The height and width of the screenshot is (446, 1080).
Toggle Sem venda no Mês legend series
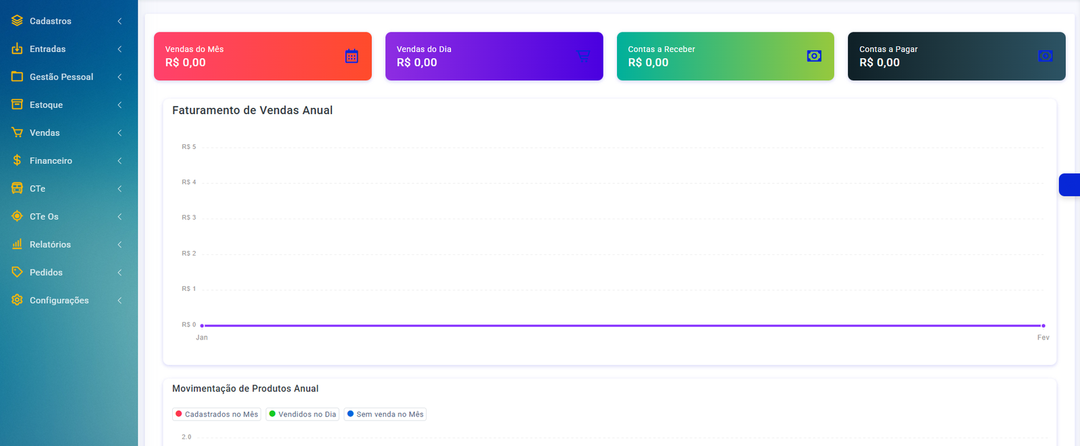385,414
